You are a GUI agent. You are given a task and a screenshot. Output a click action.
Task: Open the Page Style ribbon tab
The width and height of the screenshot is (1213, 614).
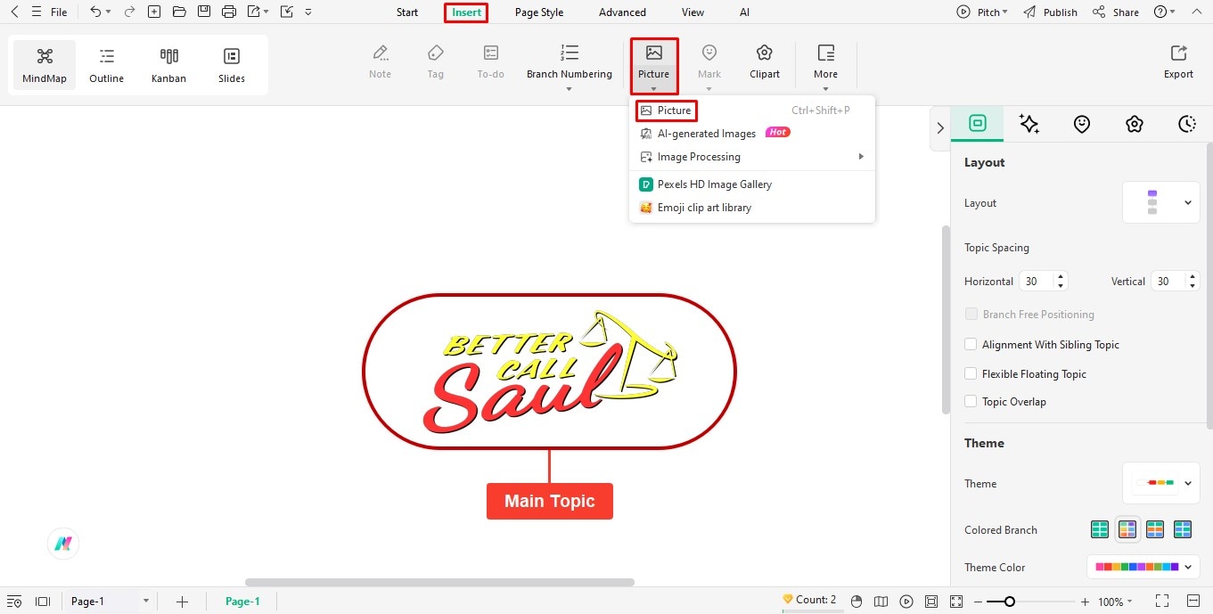pos(539,12)
